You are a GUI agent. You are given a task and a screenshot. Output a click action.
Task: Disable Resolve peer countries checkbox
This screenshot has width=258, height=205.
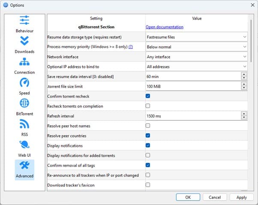click(x=148, y=135)
